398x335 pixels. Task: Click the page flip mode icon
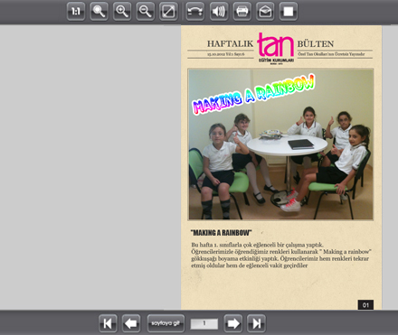tap(195, 12)
